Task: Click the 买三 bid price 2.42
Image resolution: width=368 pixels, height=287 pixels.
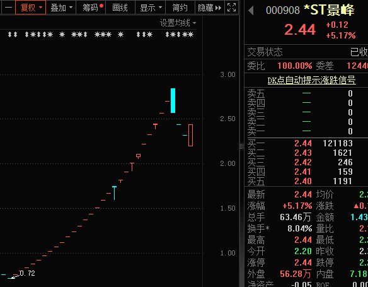Action: pyautogui.click(x=303, y=162)
